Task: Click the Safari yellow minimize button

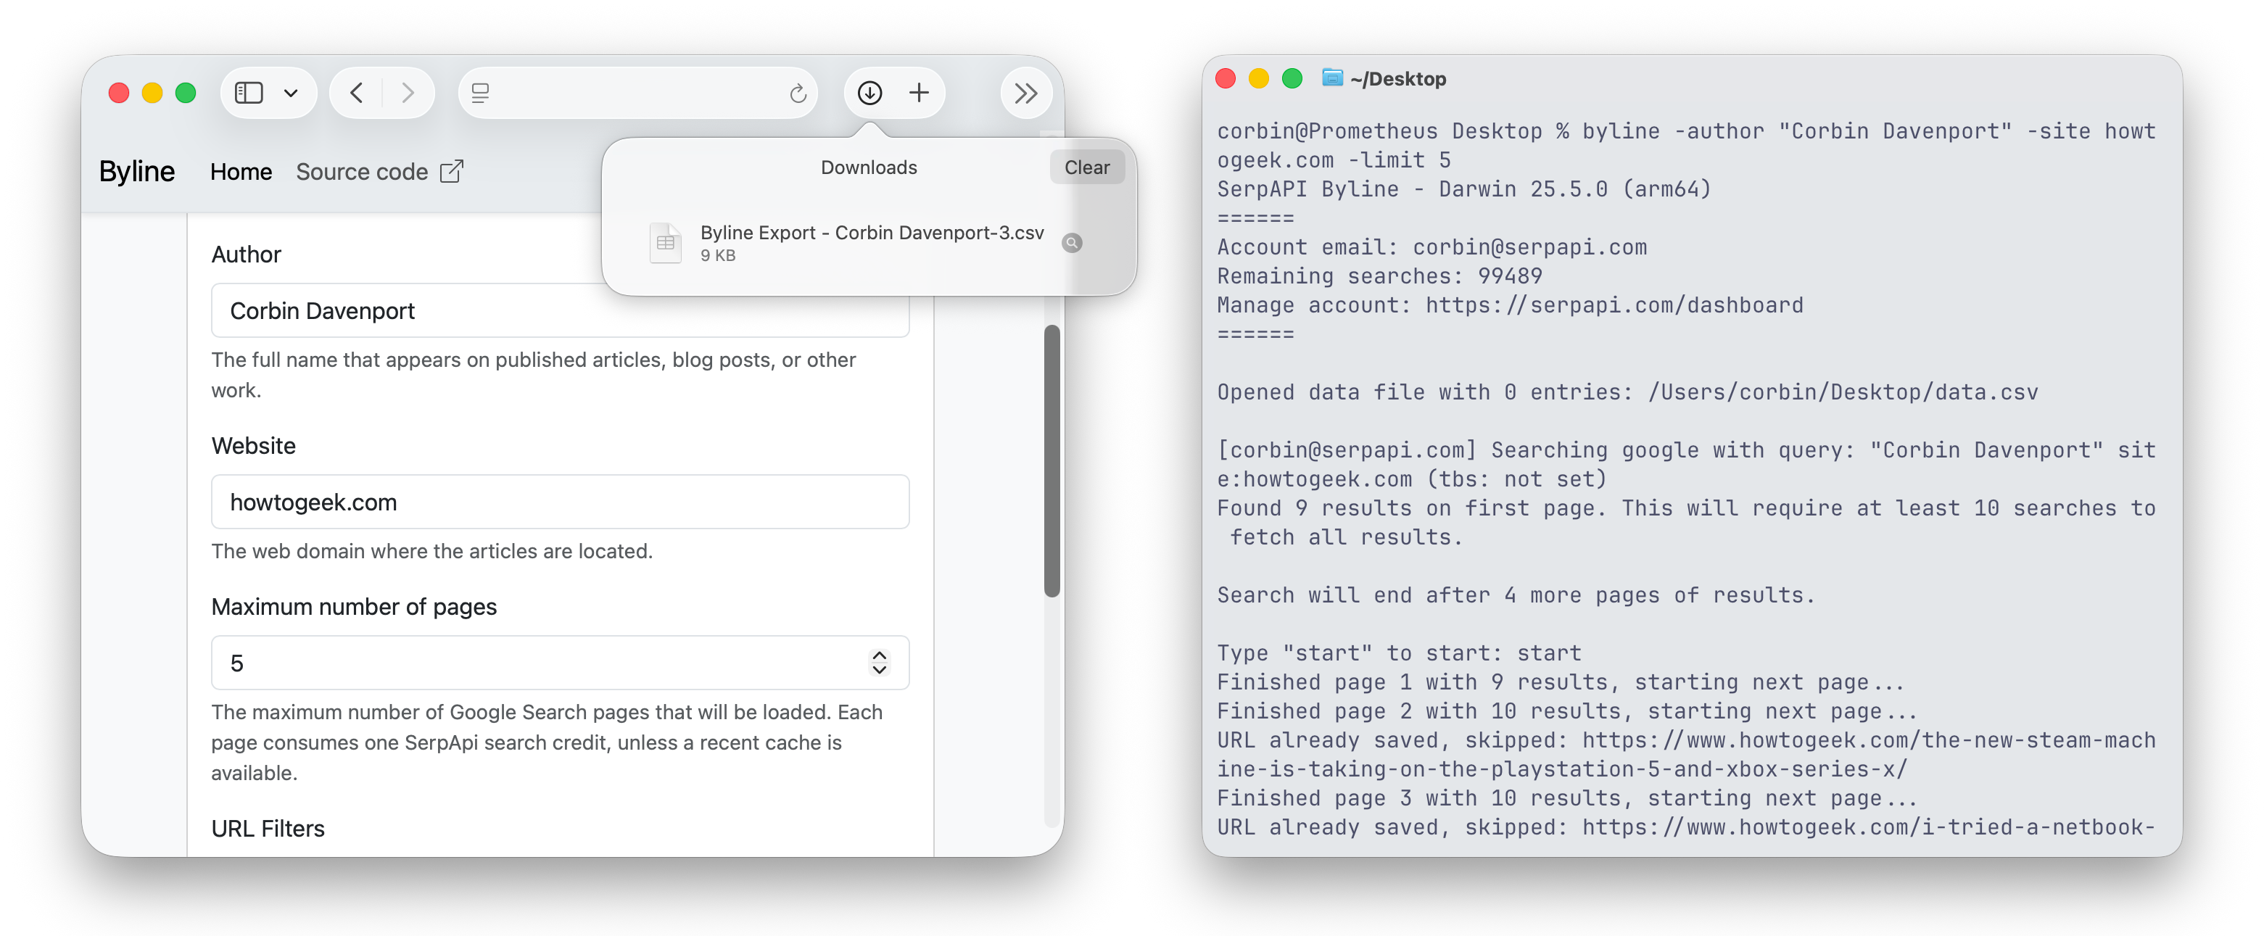Action: click(x=152, y=93)
